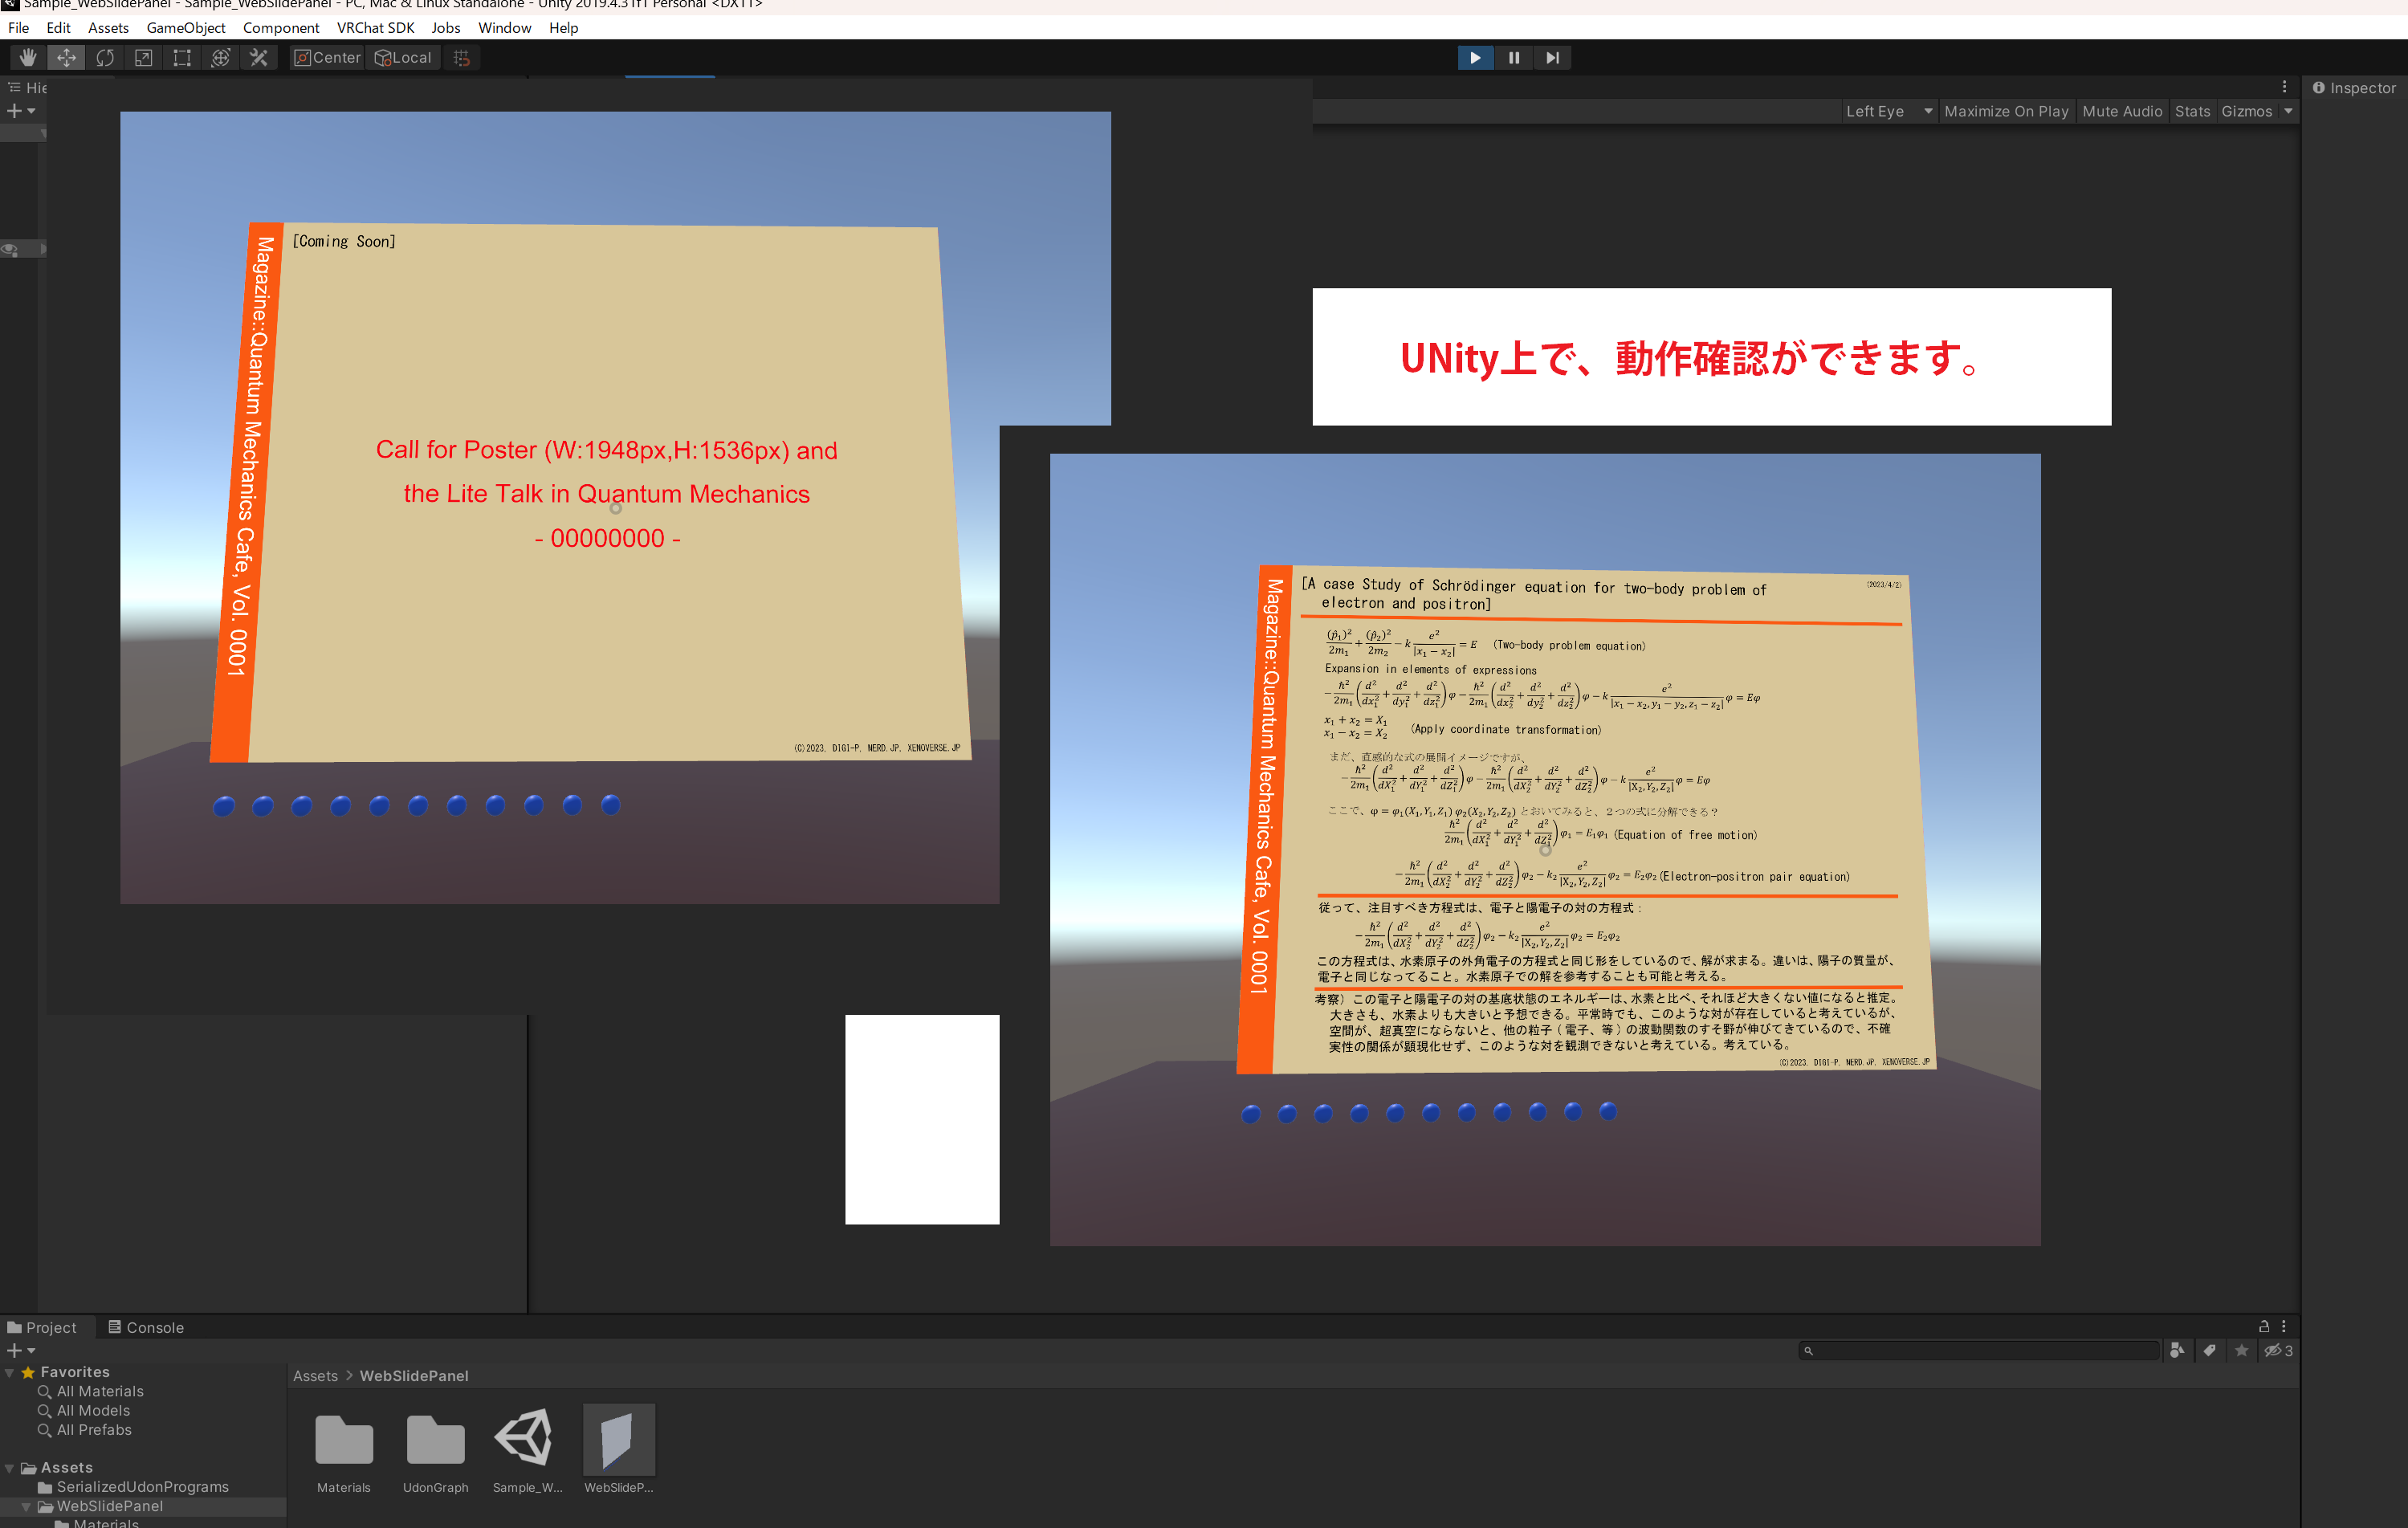Image resolution: width=2408 pixels, height=1528 pixels.
Task: Collapse the WebSlidePanel folder in Assets tree
Action: click(27, 1505)
